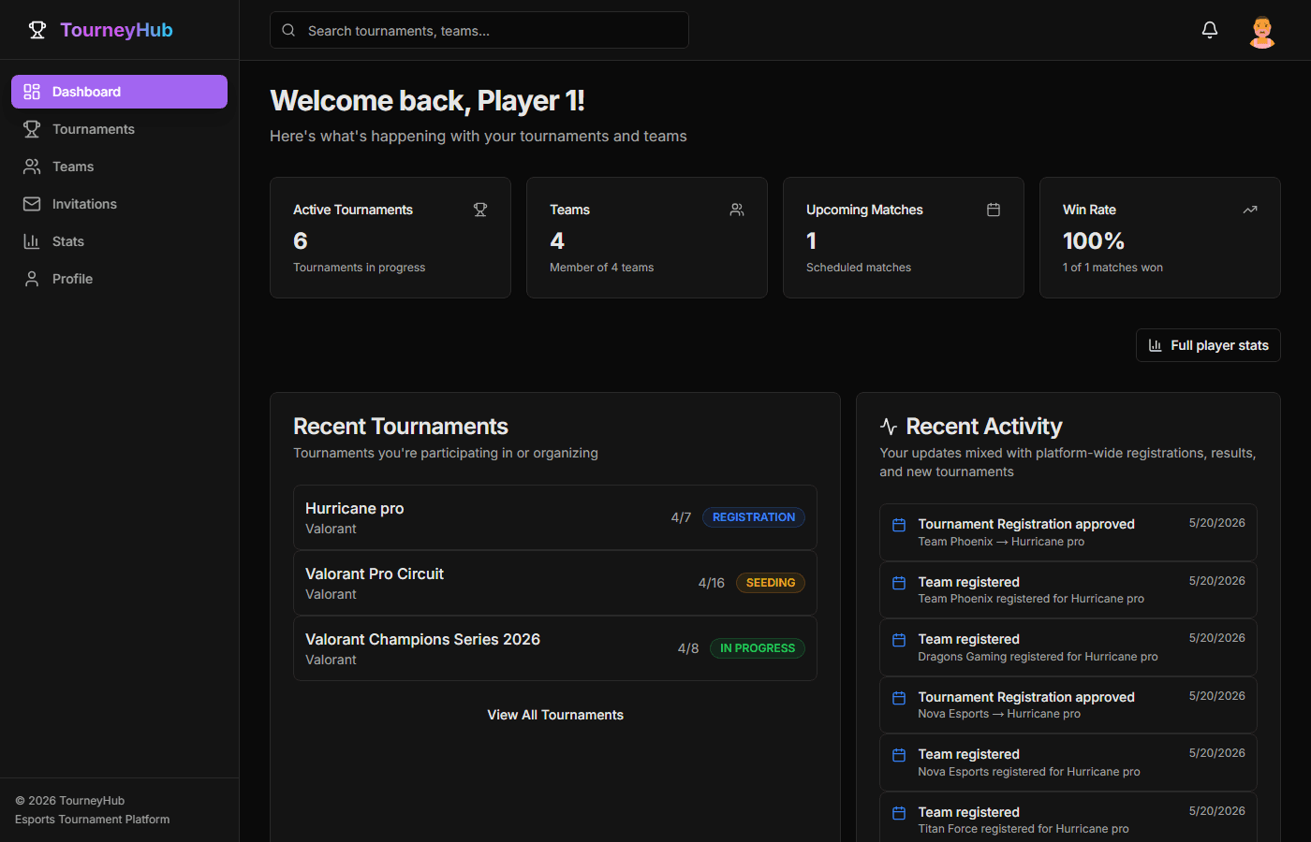This screenshot has width=1311, height=842.
Task: Click the Active Tournaments count 6
Action: pyautogui.click(x=301, y=241)
